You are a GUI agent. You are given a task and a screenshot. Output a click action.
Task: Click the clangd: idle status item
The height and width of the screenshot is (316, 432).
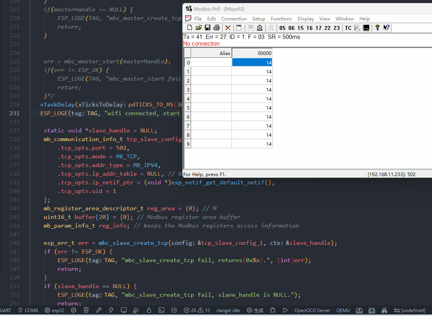tap(228, 310)
